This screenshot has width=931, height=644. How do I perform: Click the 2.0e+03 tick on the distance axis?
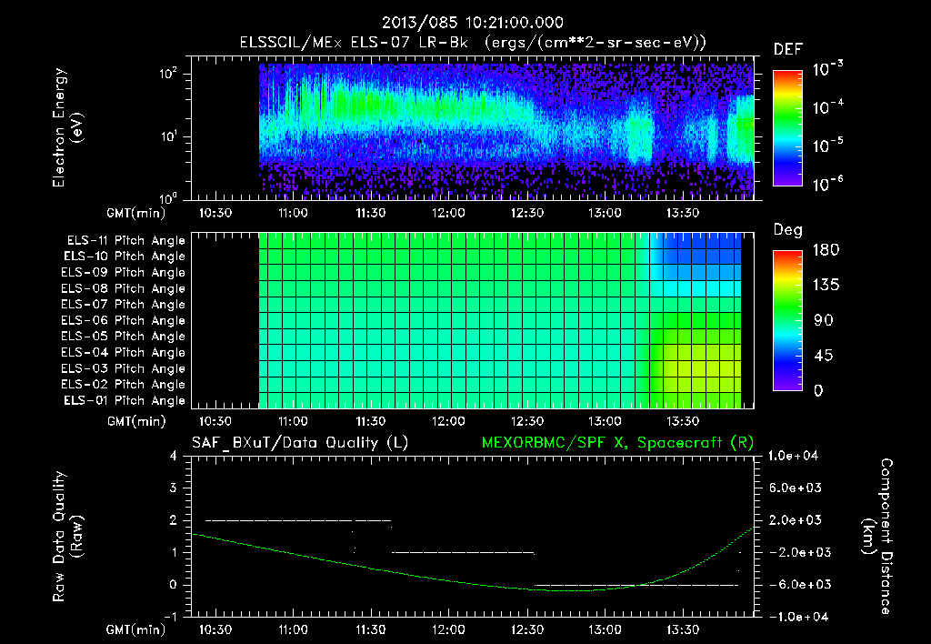pos(795,519)
